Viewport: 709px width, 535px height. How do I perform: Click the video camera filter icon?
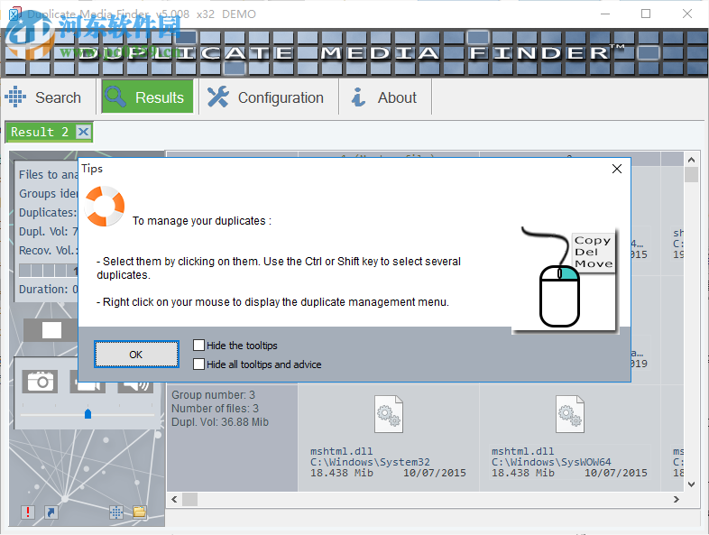pos(87,385)
